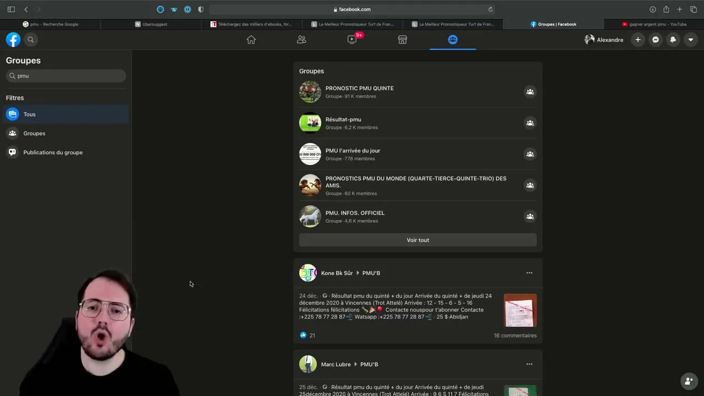
Task: Select the Tous filter
Action: pos(30,114)
